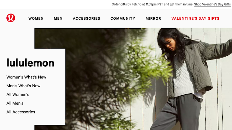Image resolution: width=232 pixels, height=130 pixels.
Task: Open the All Accessories link
Action: click(x=21, y=112)
